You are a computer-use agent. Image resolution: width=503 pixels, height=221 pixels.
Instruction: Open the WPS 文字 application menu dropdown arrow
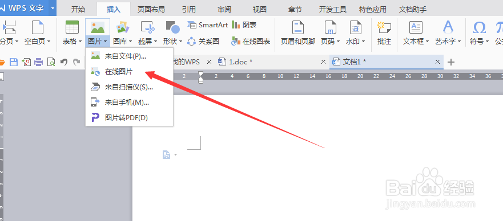[53, 9]
